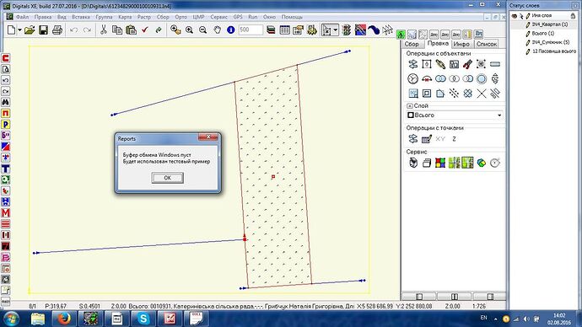Click the Z button in point operations
The image size is (582, 327).
[454, 139]
